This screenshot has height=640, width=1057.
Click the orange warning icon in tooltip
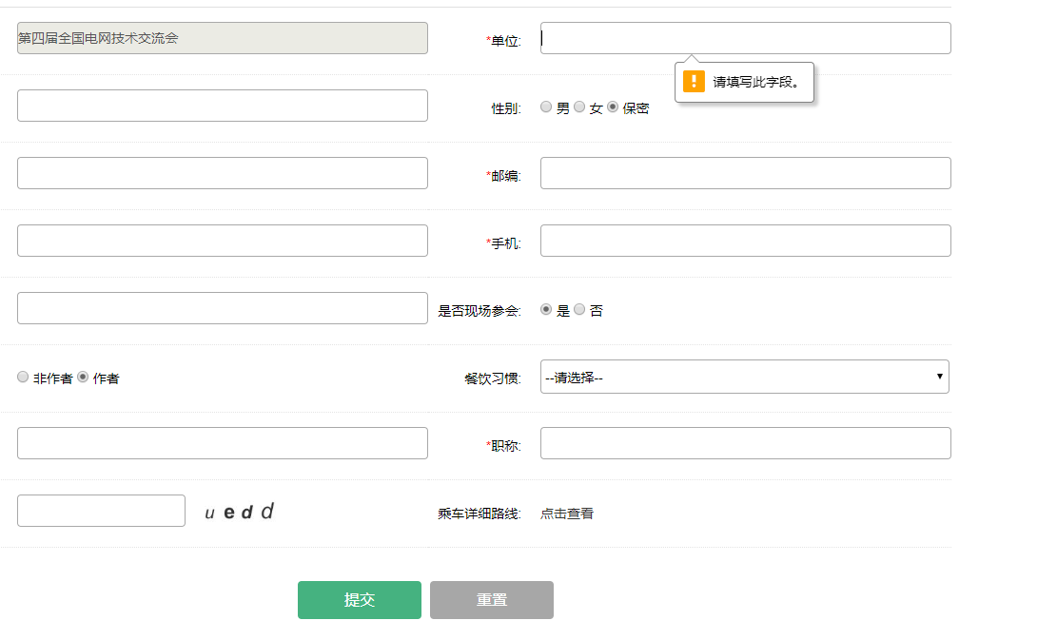[x=694, y=82]
